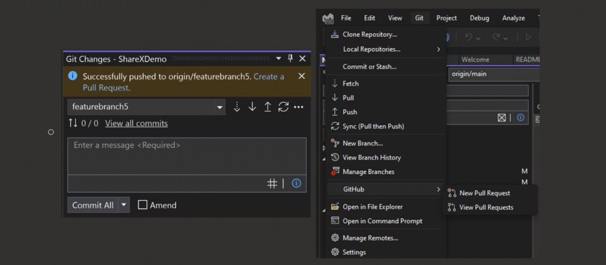The height and width of the screenshot is (265, 606).
Task: Pin the Git Changes panel
Action: tap(290, 59)
